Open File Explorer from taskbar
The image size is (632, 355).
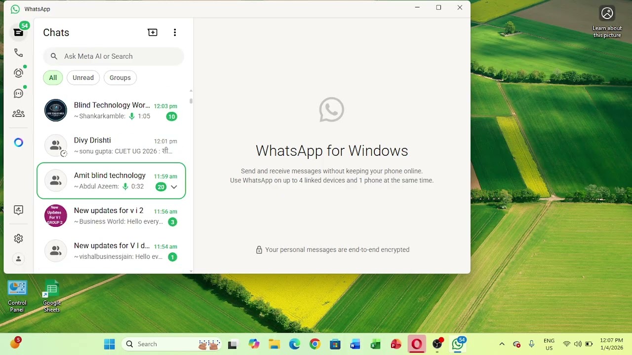point(274,344)
